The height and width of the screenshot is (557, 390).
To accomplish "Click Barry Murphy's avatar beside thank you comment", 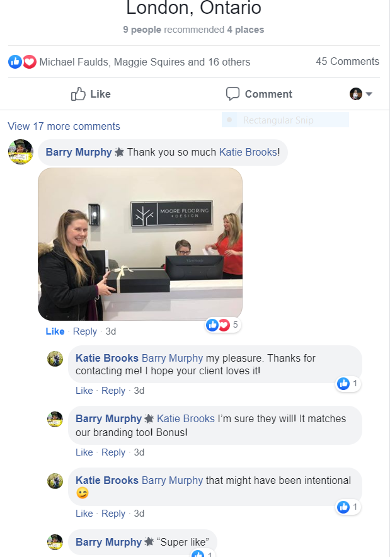I will 21,152.
